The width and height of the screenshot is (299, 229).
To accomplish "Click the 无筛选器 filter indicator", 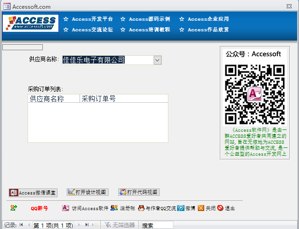I will 120,225.
